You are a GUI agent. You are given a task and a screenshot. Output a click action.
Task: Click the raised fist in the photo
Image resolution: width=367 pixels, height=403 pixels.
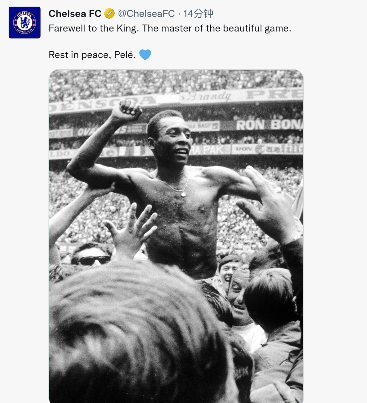coord(126,110)
